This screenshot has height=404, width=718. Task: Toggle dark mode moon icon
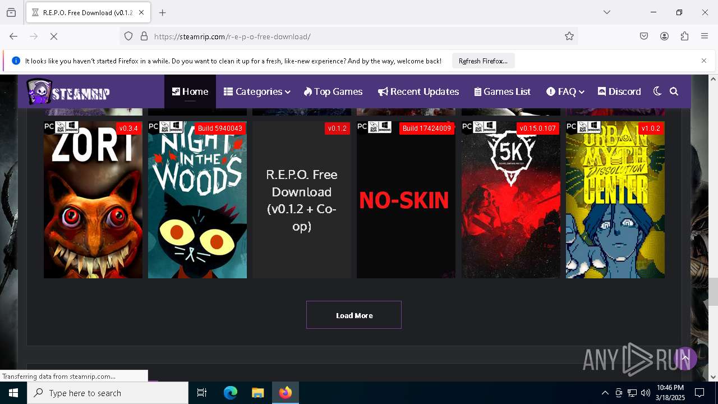pos(657,91)
